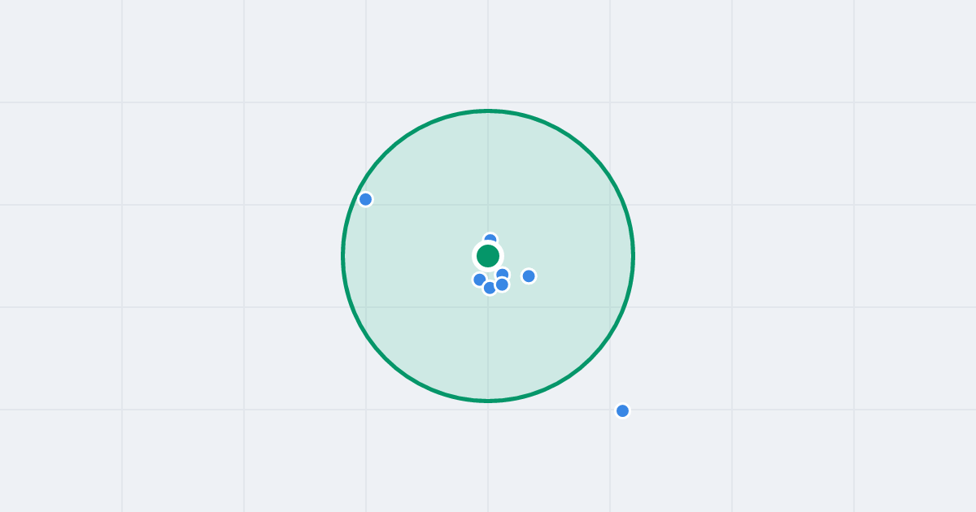The image size is (976, 512).
Task: Select the blue dot on the circle's left edge
Action: (x=366, y=199)
